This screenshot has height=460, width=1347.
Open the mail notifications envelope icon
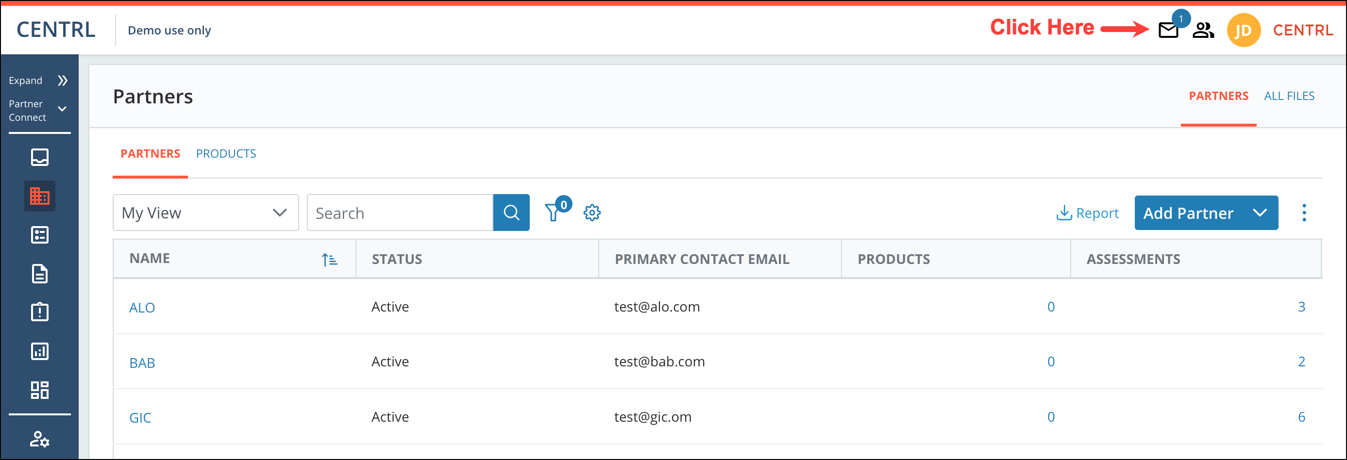(1168, 30)
